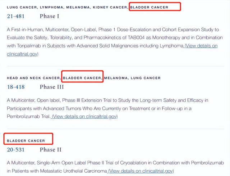230x176 pixels.
Task: Click the Phase III label
Action: pos(52,87)
